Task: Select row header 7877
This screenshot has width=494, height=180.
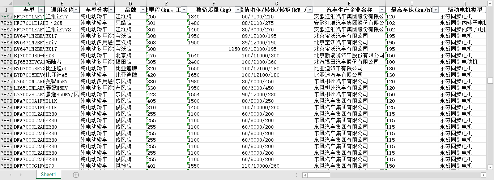Action: tap(7, 94)
